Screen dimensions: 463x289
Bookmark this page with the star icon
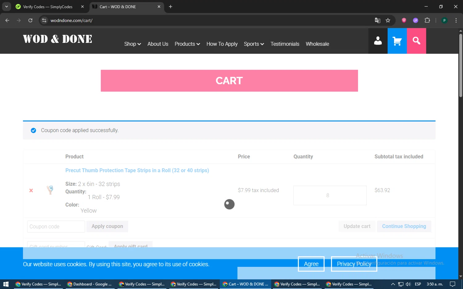point(388,20)
